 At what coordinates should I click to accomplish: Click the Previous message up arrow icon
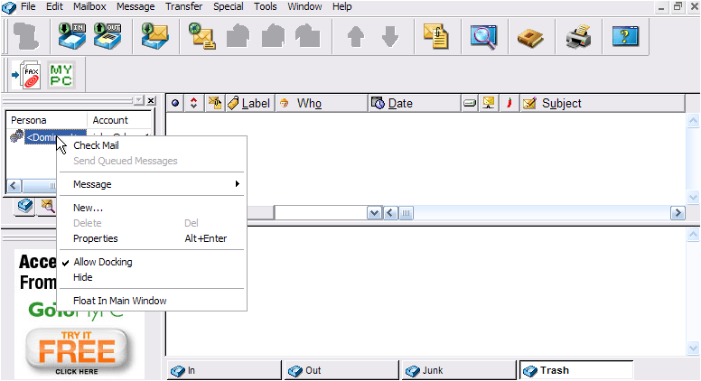point(356,36)
